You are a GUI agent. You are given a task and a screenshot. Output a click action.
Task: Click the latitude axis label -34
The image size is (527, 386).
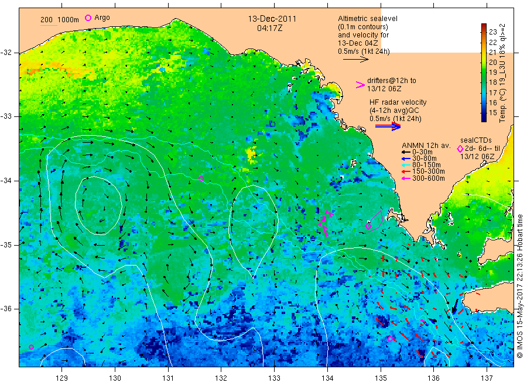pos(6,181)
